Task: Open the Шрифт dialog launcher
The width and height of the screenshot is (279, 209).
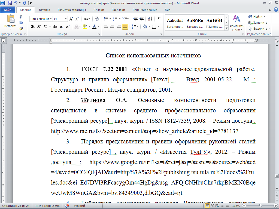Action: (x=99, y=34)
